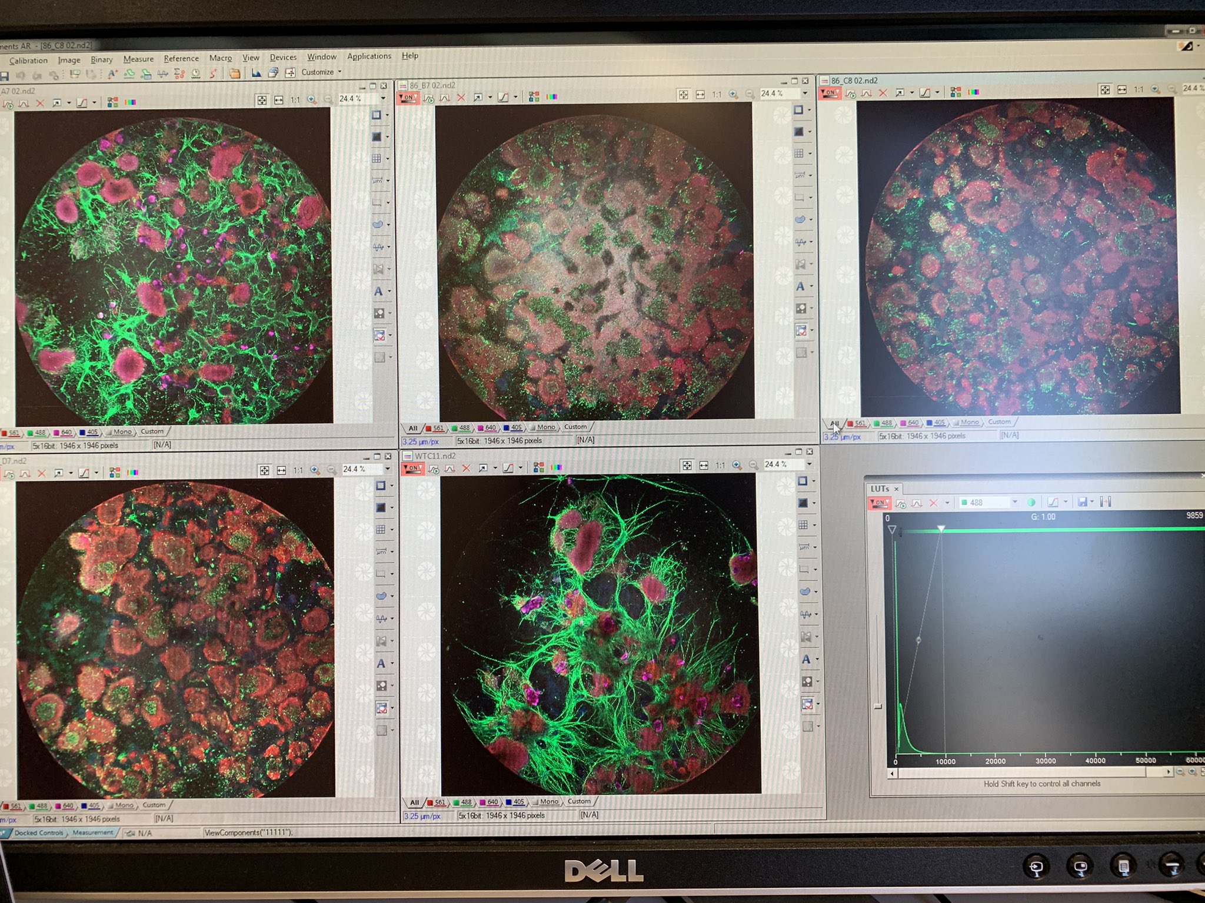Click Zoom In icon in 86_B7 02.nd2 window
This screenshot has height=903, width=1205.
click(x=733, y=94)
